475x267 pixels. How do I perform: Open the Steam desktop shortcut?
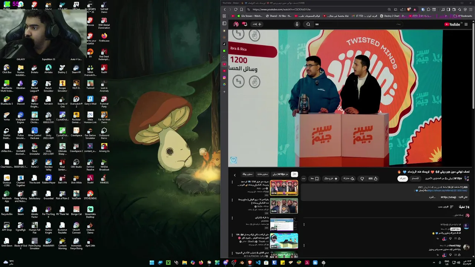click(21, 211)
